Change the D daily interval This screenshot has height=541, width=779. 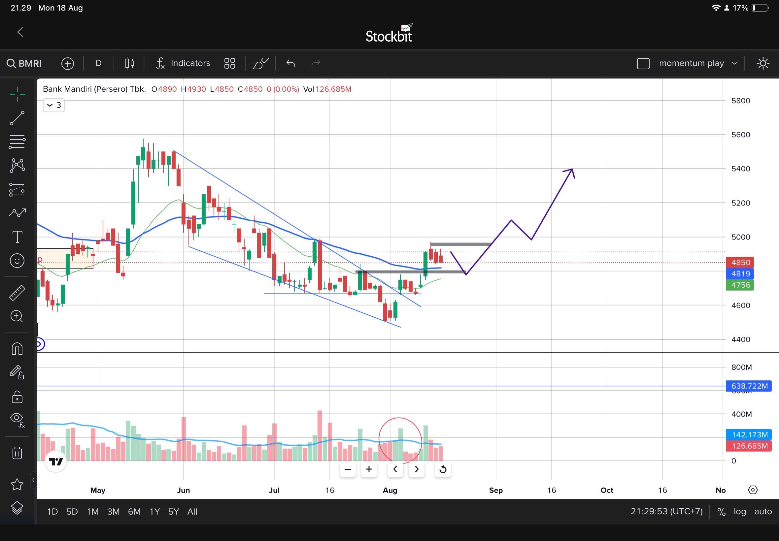click(98, 63)
